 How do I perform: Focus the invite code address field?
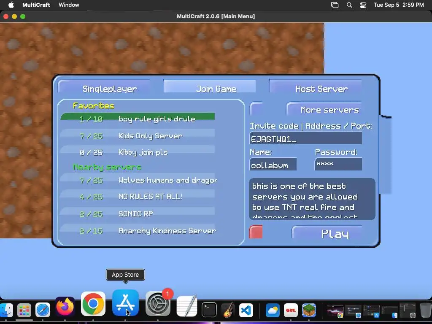[305, 138]
